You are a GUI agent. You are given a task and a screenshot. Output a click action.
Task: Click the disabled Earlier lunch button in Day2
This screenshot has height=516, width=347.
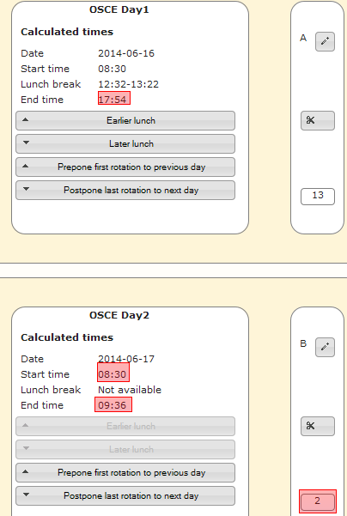pyautogui.click(x=125, y=427)
